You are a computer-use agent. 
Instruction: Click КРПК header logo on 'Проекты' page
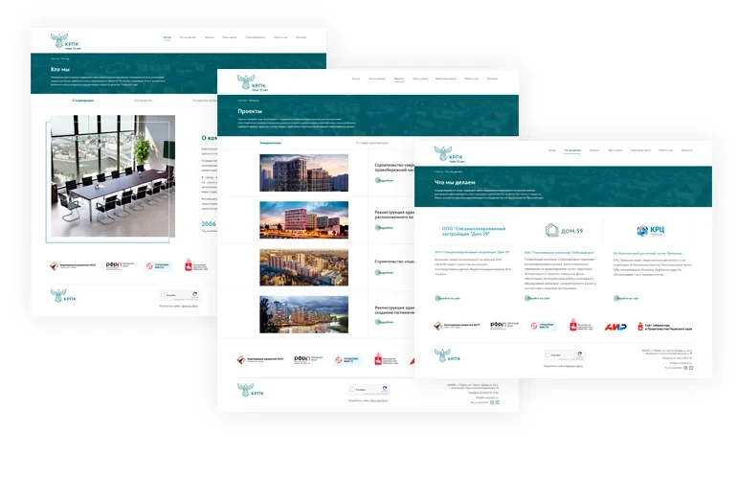click(x=253, y=82)
